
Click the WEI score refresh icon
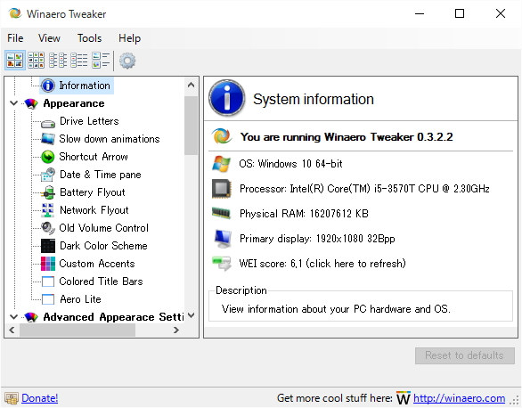(x=222, y=264)
